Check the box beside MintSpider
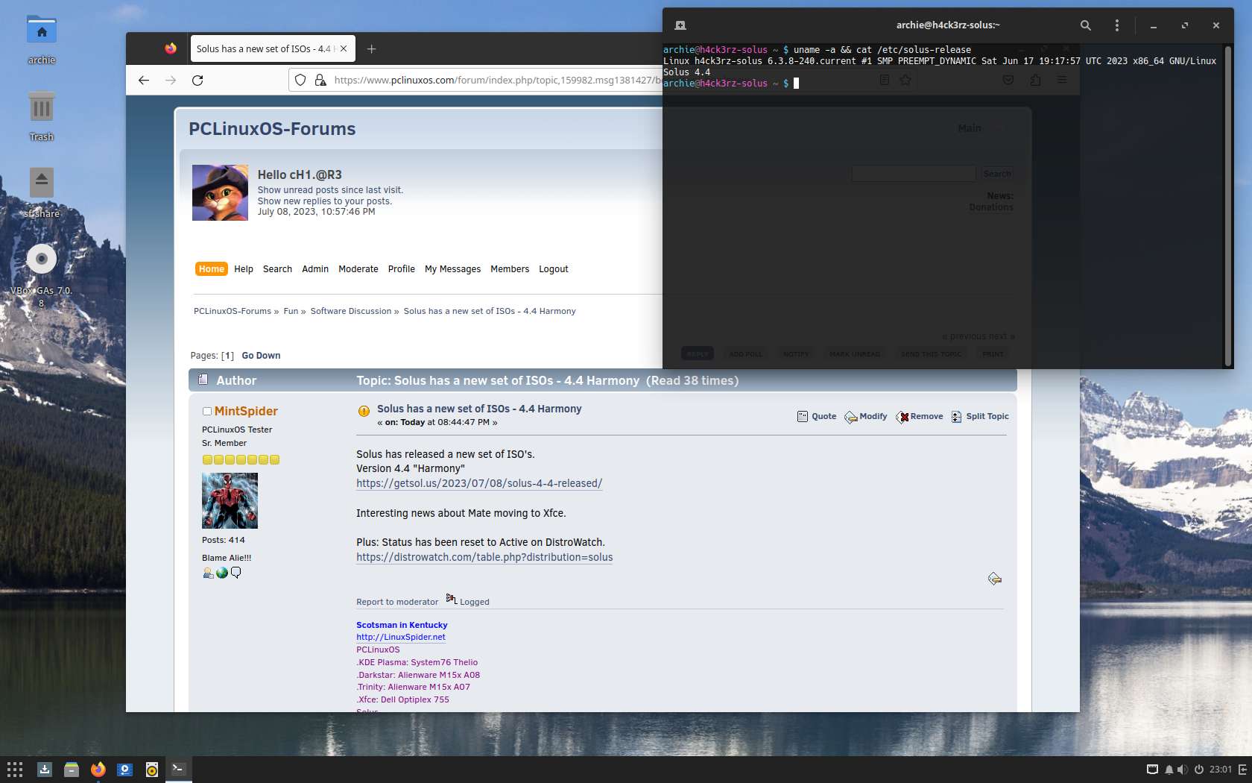 pos(207,412)
